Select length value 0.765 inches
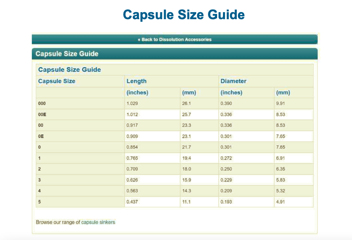352x240 pixels. pos(132,158)
